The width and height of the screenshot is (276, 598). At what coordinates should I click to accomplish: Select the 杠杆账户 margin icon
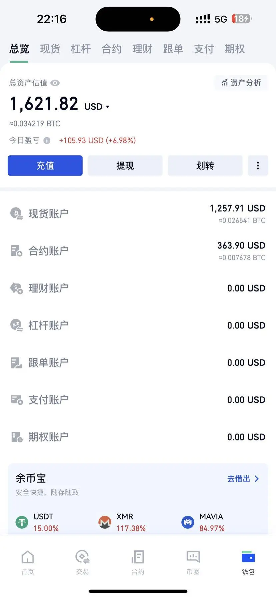coord(16,325)
